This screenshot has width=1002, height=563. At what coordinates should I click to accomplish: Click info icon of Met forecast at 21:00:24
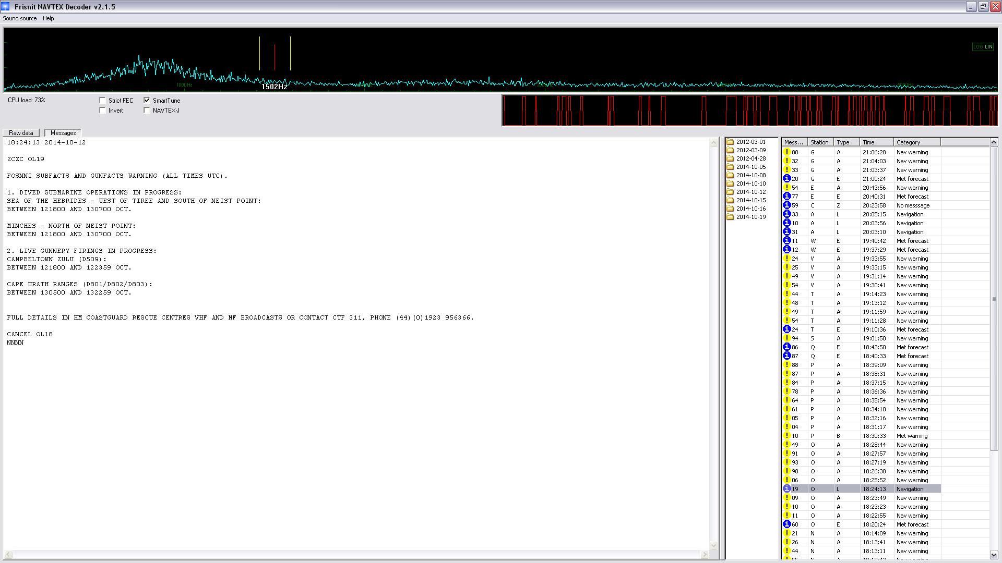pyautogui.click(x=787, y=179)
